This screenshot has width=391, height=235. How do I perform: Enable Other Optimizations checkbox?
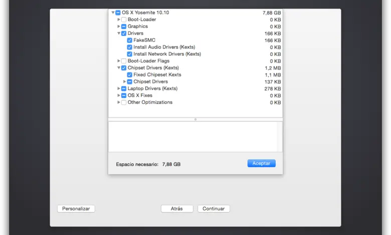(x=124, y=102)
